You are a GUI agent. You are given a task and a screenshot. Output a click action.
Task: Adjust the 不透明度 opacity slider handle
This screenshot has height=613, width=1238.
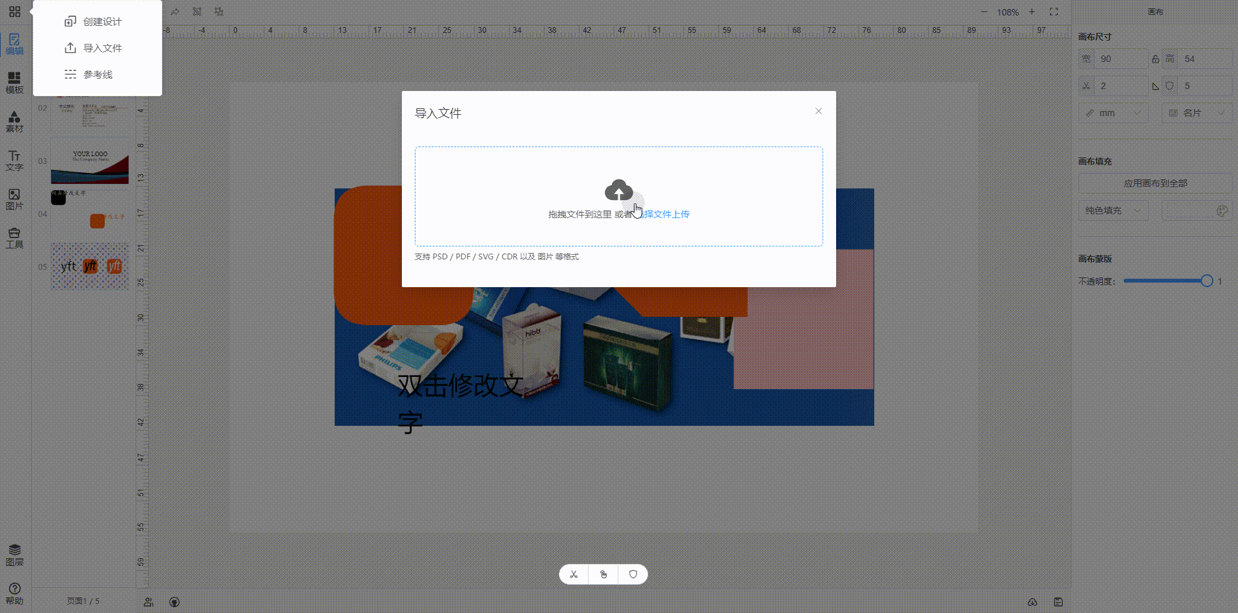tap(1207, 281)
